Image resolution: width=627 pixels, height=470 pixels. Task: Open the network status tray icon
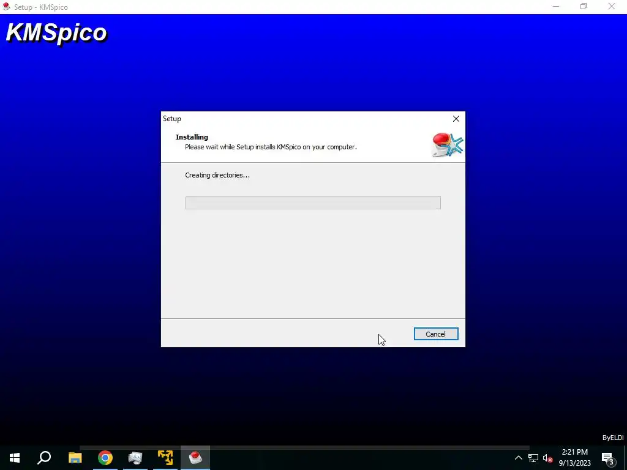pos(533,458)
